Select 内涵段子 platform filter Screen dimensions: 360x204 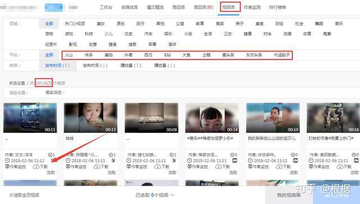[x=282, y=55]
